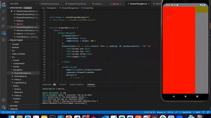Open Finder from the Dock
This screenshot has width=211, height=118.
pyautogui.click(x=11, y=117)
